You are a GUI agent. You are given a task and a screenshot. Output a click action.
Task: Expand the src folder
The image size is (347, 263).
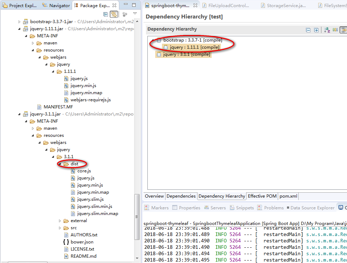coord(60,228)
